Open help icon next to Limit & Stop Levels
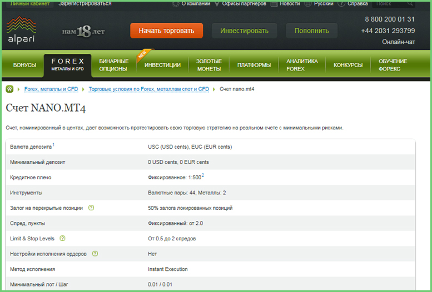The image size is (432, 292). 63,239
